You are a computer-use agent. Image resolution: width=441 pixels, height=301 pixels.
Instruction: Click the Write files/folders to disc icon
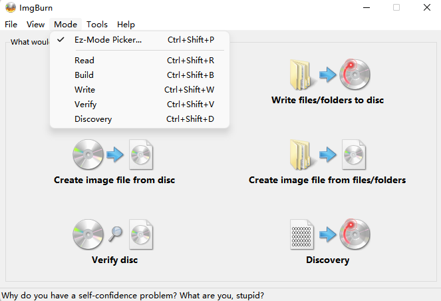(x=327, y=75)
